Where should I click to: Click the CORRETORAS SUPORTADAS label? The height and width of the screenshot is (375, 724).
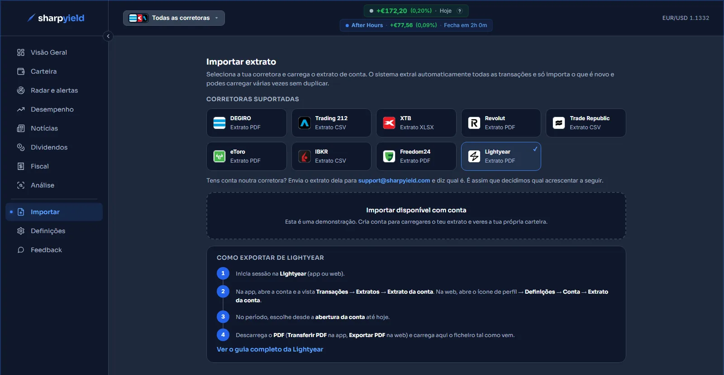point(252,99)
